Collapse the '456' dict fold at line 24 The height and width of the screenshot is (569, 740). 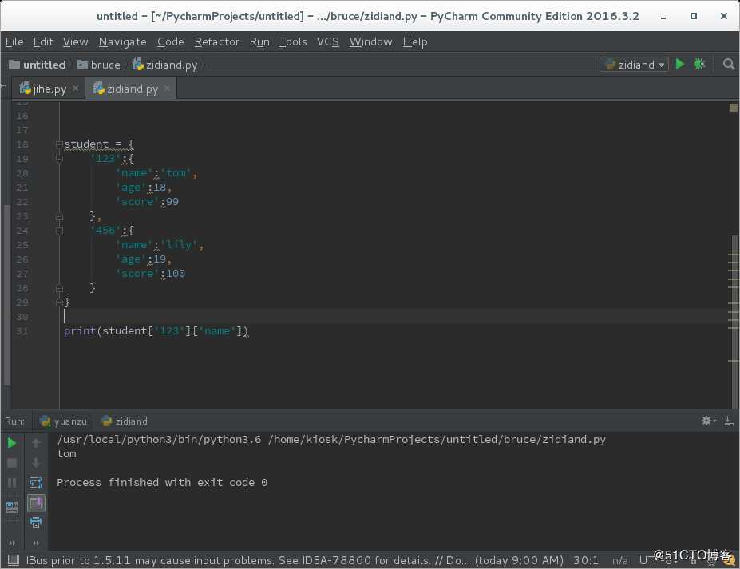59,231
